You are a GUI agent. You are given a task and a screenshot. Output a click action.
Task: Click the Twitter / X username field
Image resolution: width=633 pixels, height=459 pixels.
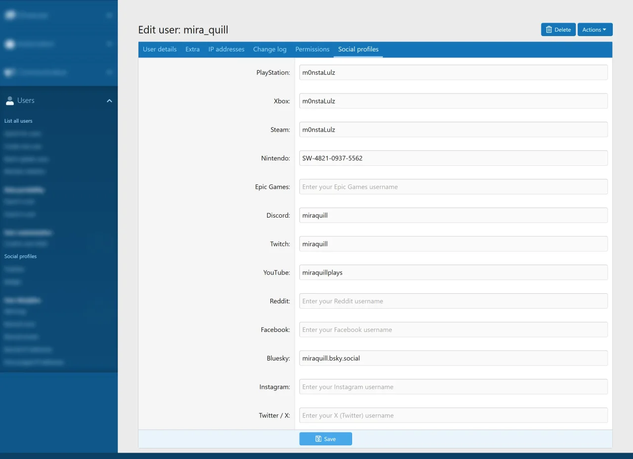(x=453, y=415)
